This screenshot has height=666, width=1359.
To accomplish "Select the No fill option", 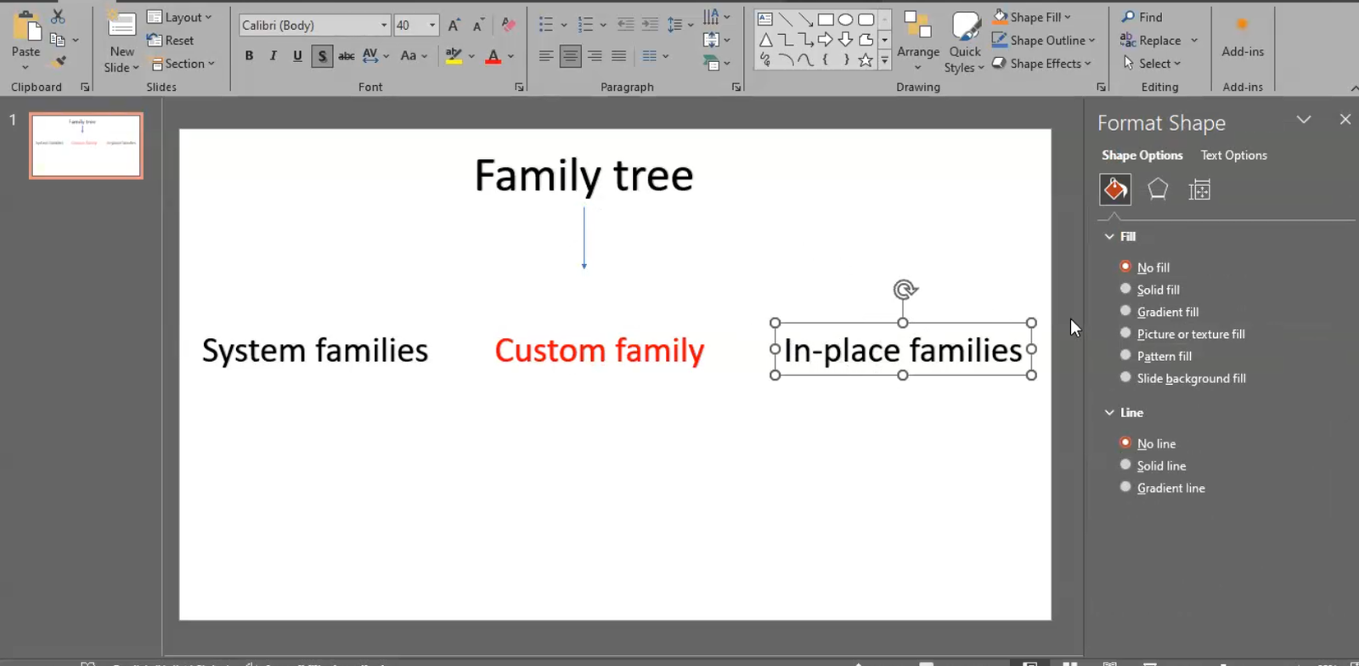I will pos(1144,267).
